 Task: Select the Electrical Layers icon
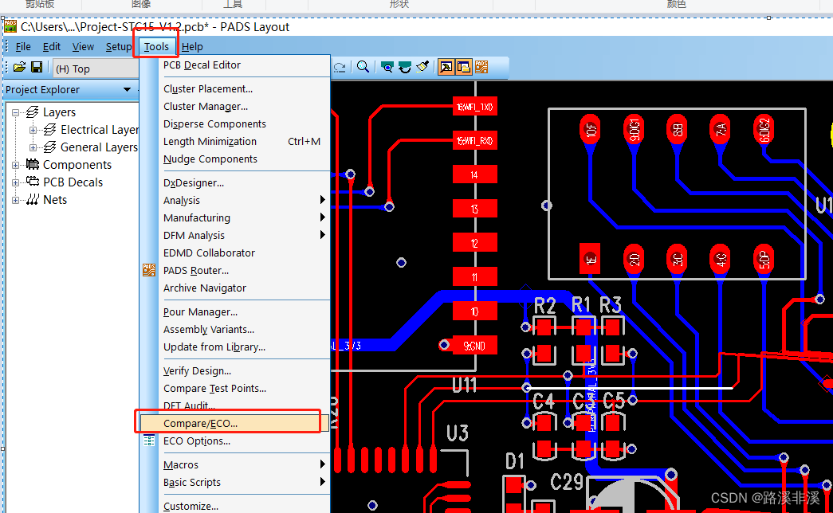(50, 130)
